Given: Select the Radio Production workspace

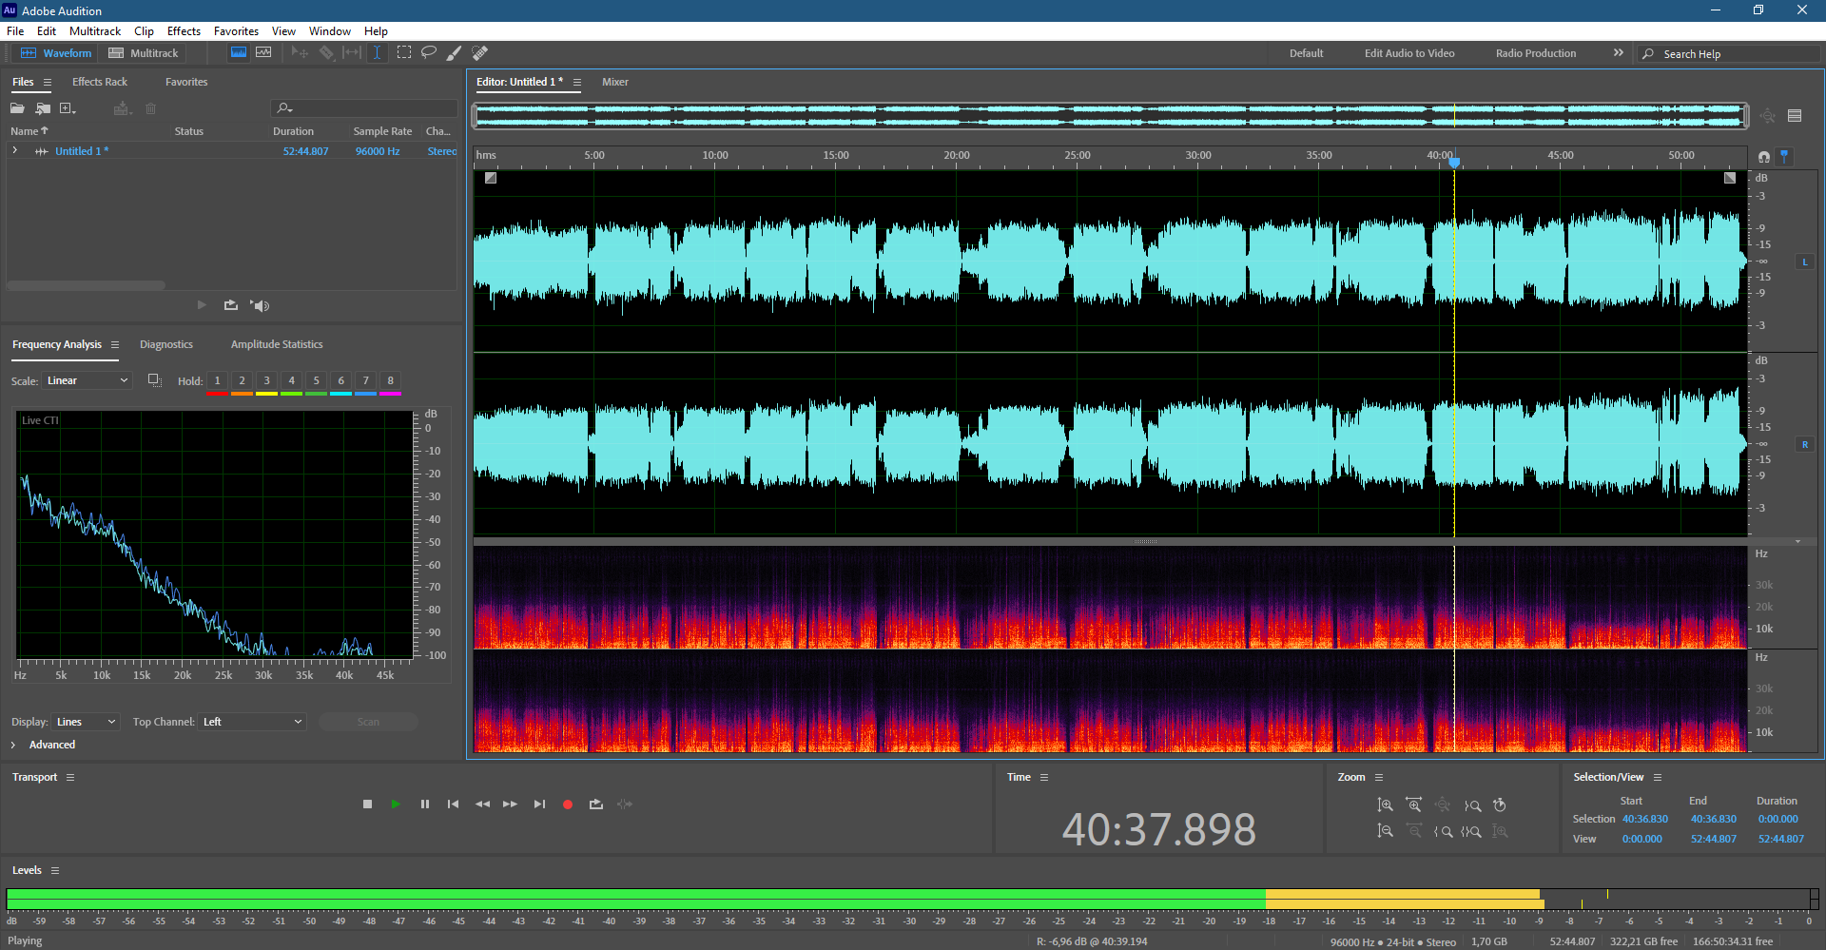Looking at the screenshot, I should 1535,53.
